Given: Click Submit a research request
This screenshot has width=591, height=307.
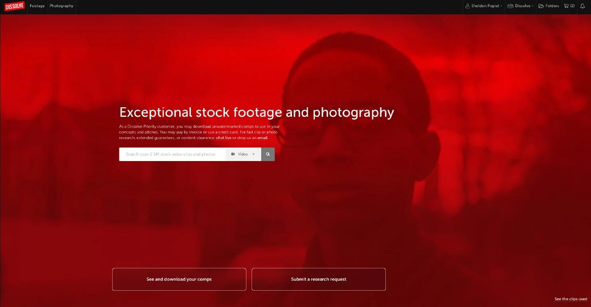Looking at the screenshot, I should click(x=319, y=279).
